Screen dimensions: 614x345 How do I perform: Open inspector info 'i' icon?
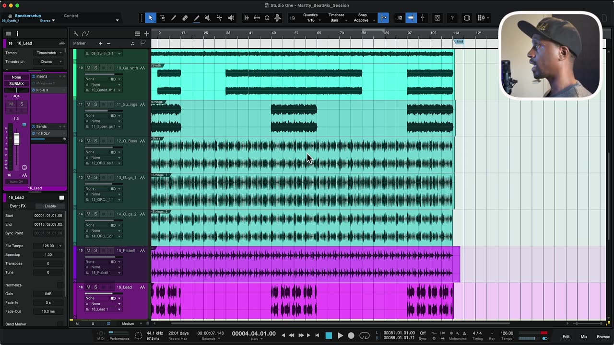17,34
